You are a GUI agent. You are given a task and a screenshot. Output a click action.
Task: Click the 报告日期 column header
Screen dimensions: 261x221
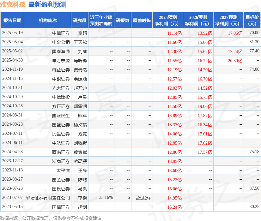(12, 20)
